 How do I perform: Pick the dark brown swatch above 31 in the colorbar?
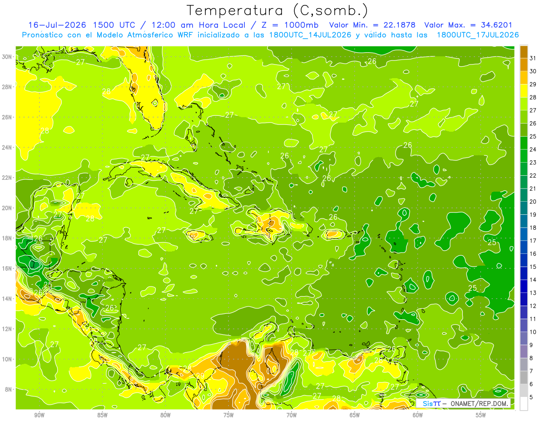524,52
